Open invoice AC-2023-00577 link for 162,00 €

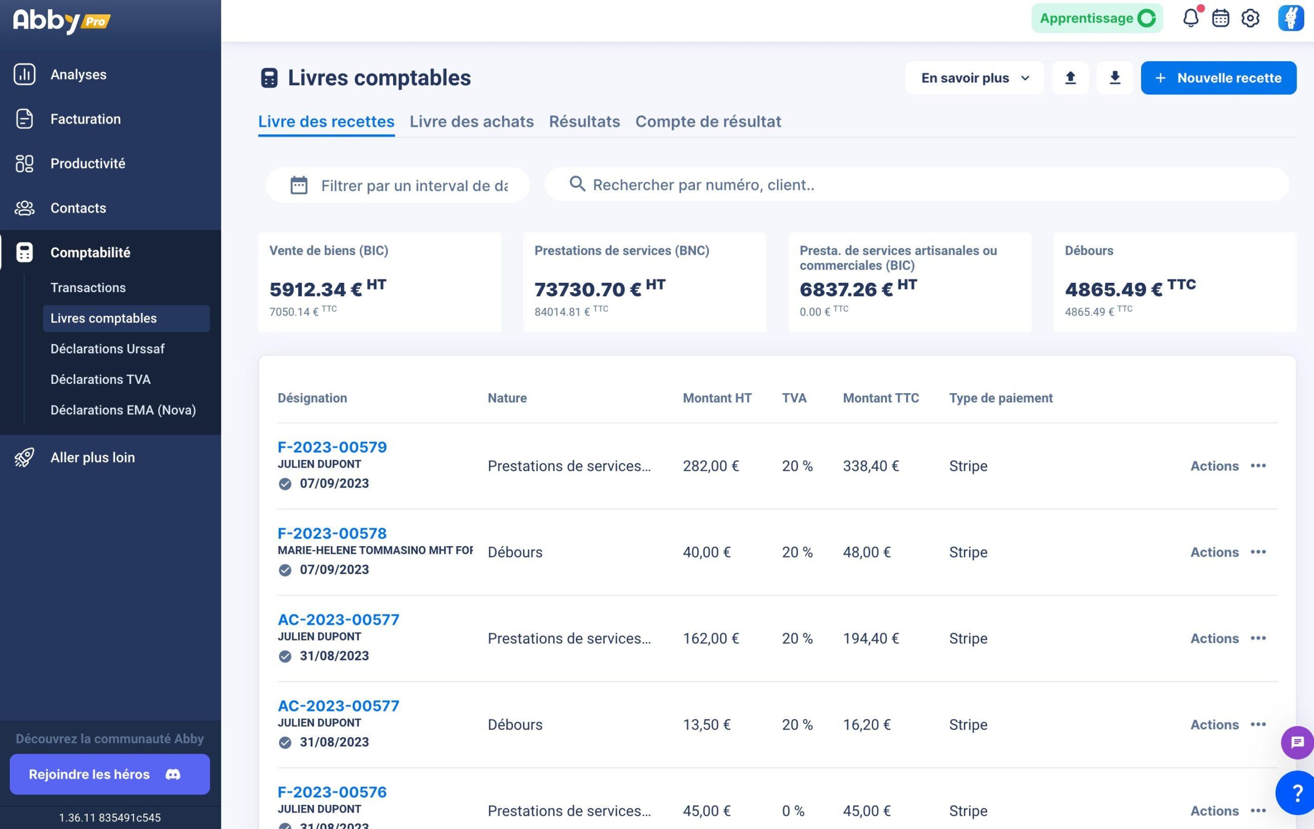[x=338, y=620]
